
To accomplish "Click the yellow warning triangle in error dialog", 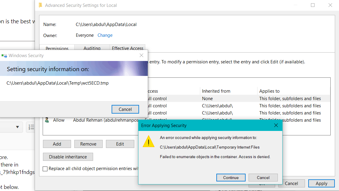I will [x=149, y=143].
